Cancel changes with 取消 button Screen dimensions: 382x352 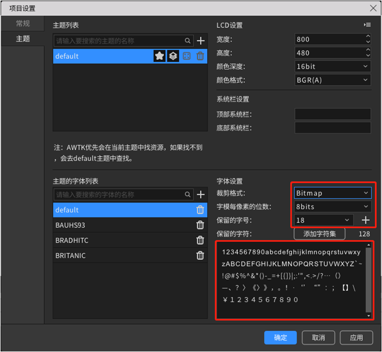tap(318, 338)
